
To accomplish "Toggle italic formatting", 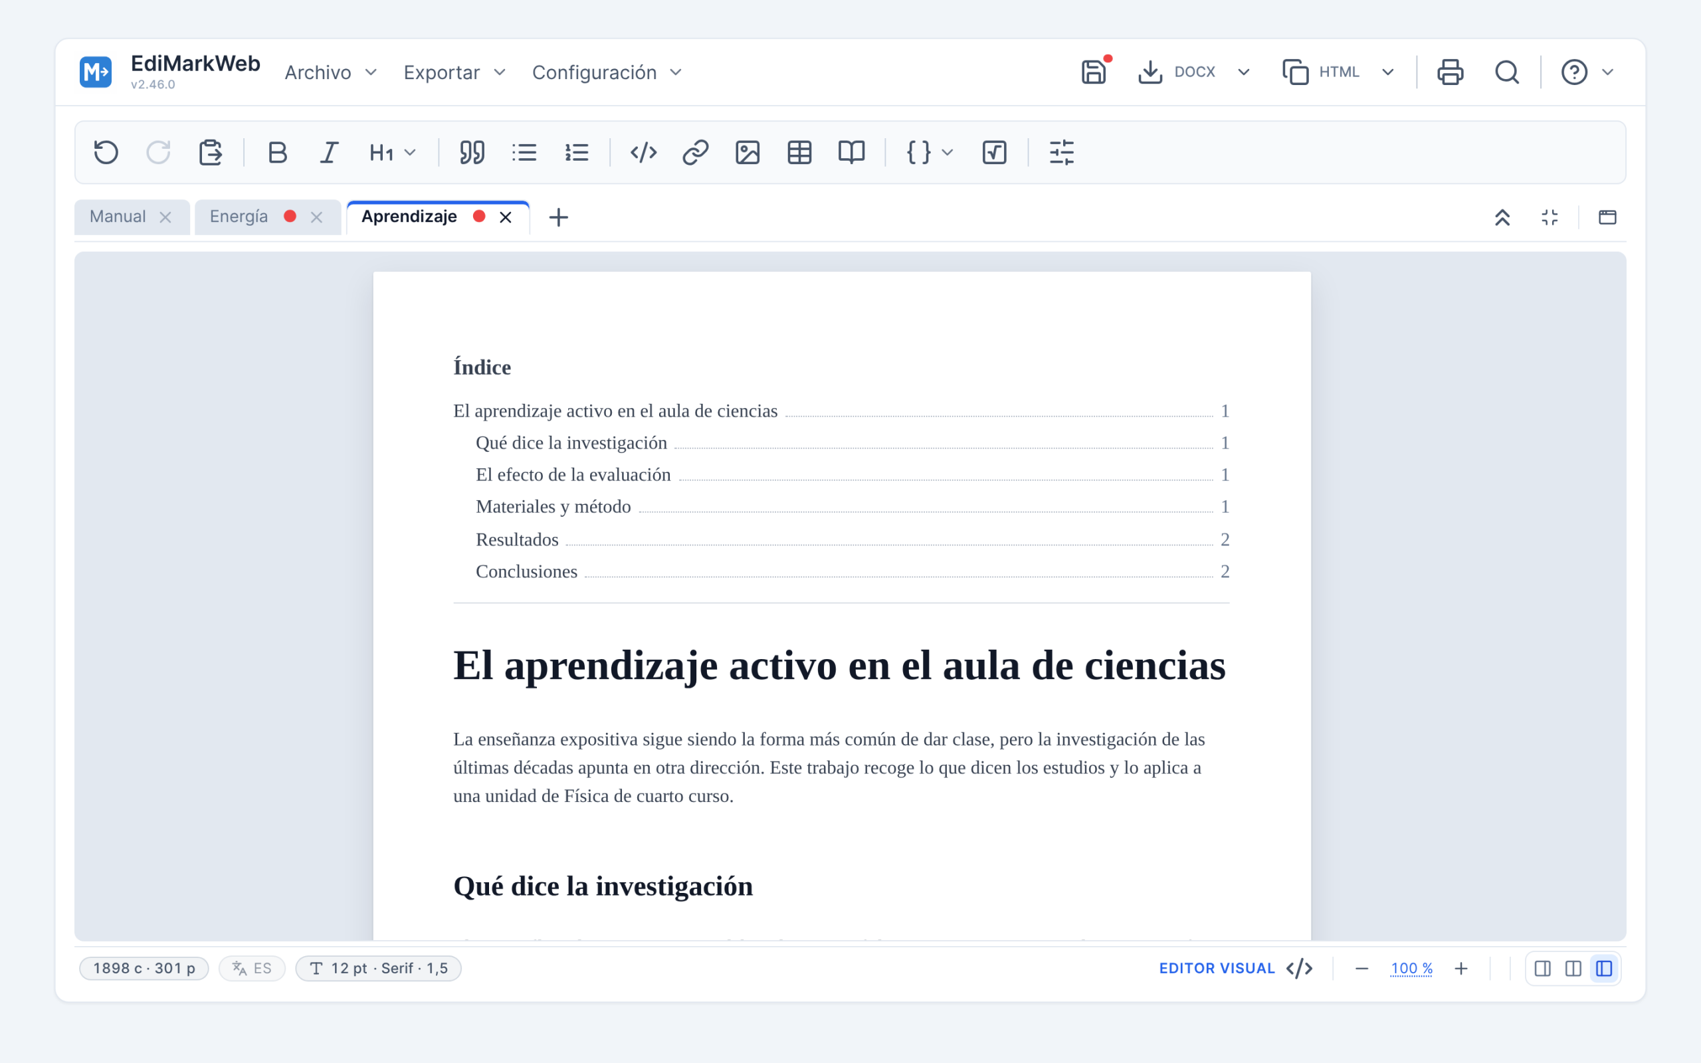I will click(330, 152).
